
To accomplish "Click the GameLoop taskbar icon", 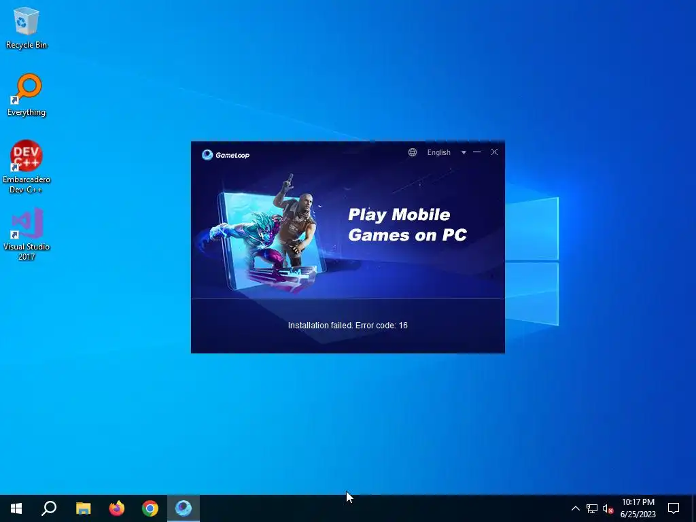I will click(x=184, y=508).
